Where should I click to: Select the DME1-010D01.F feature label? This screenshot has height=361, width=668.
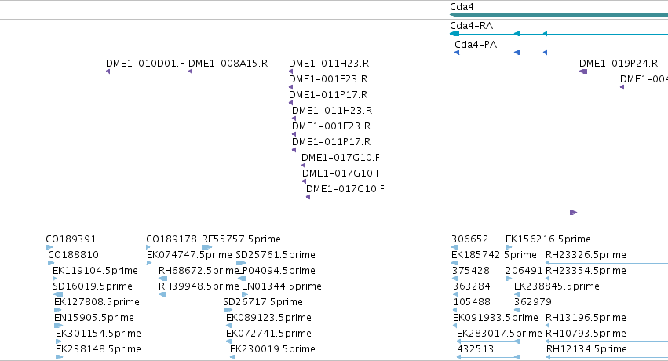145,64
